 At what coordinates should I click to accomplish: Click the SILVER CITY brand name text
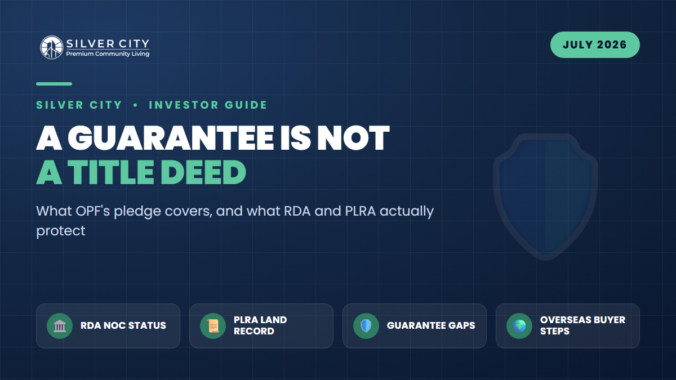point(108,43)
